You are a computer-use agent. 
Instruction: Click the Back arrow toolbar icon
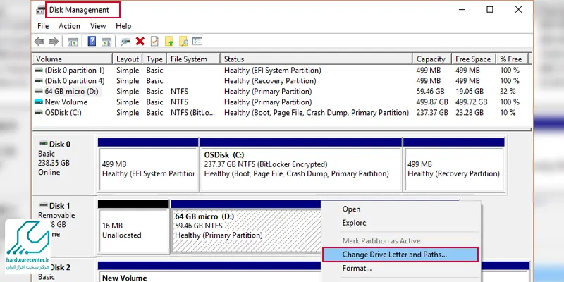click(39, 42)
